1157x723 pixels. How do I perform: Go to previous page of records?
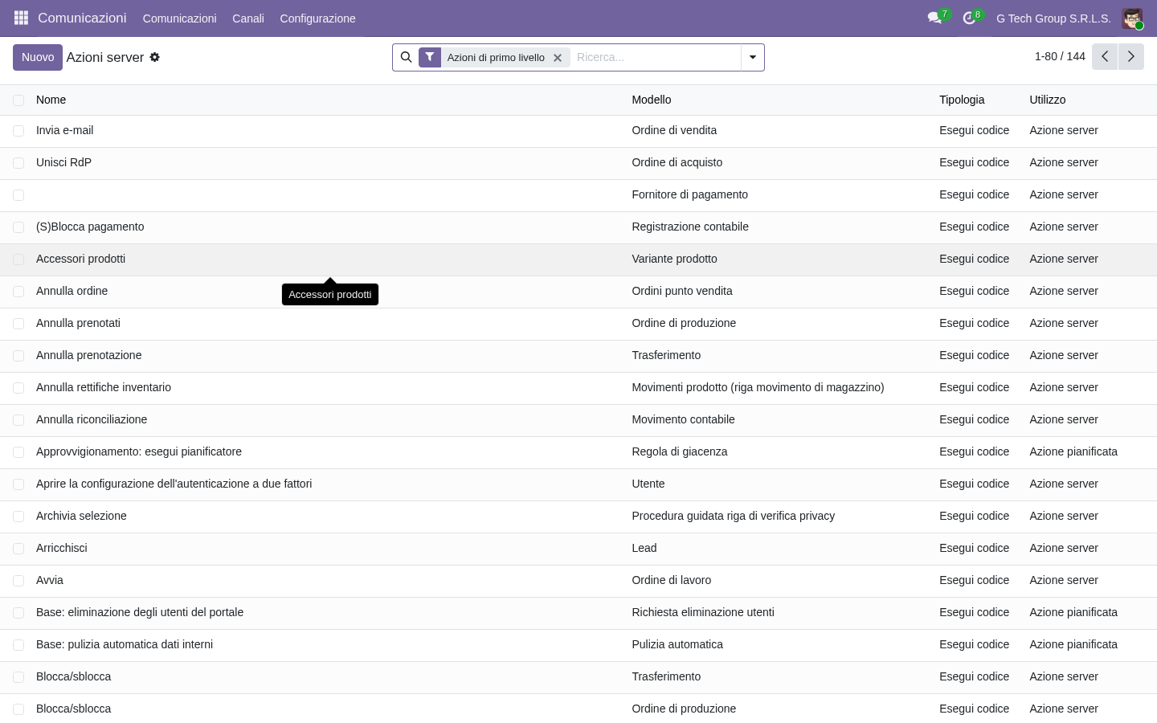1105,56
